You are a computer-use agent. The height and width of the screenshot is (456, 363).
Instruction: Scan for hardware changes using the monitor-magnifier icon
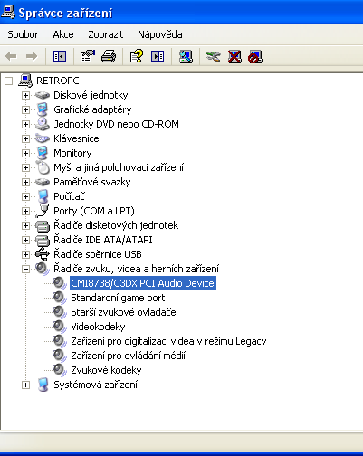click(x=186, y=56)
